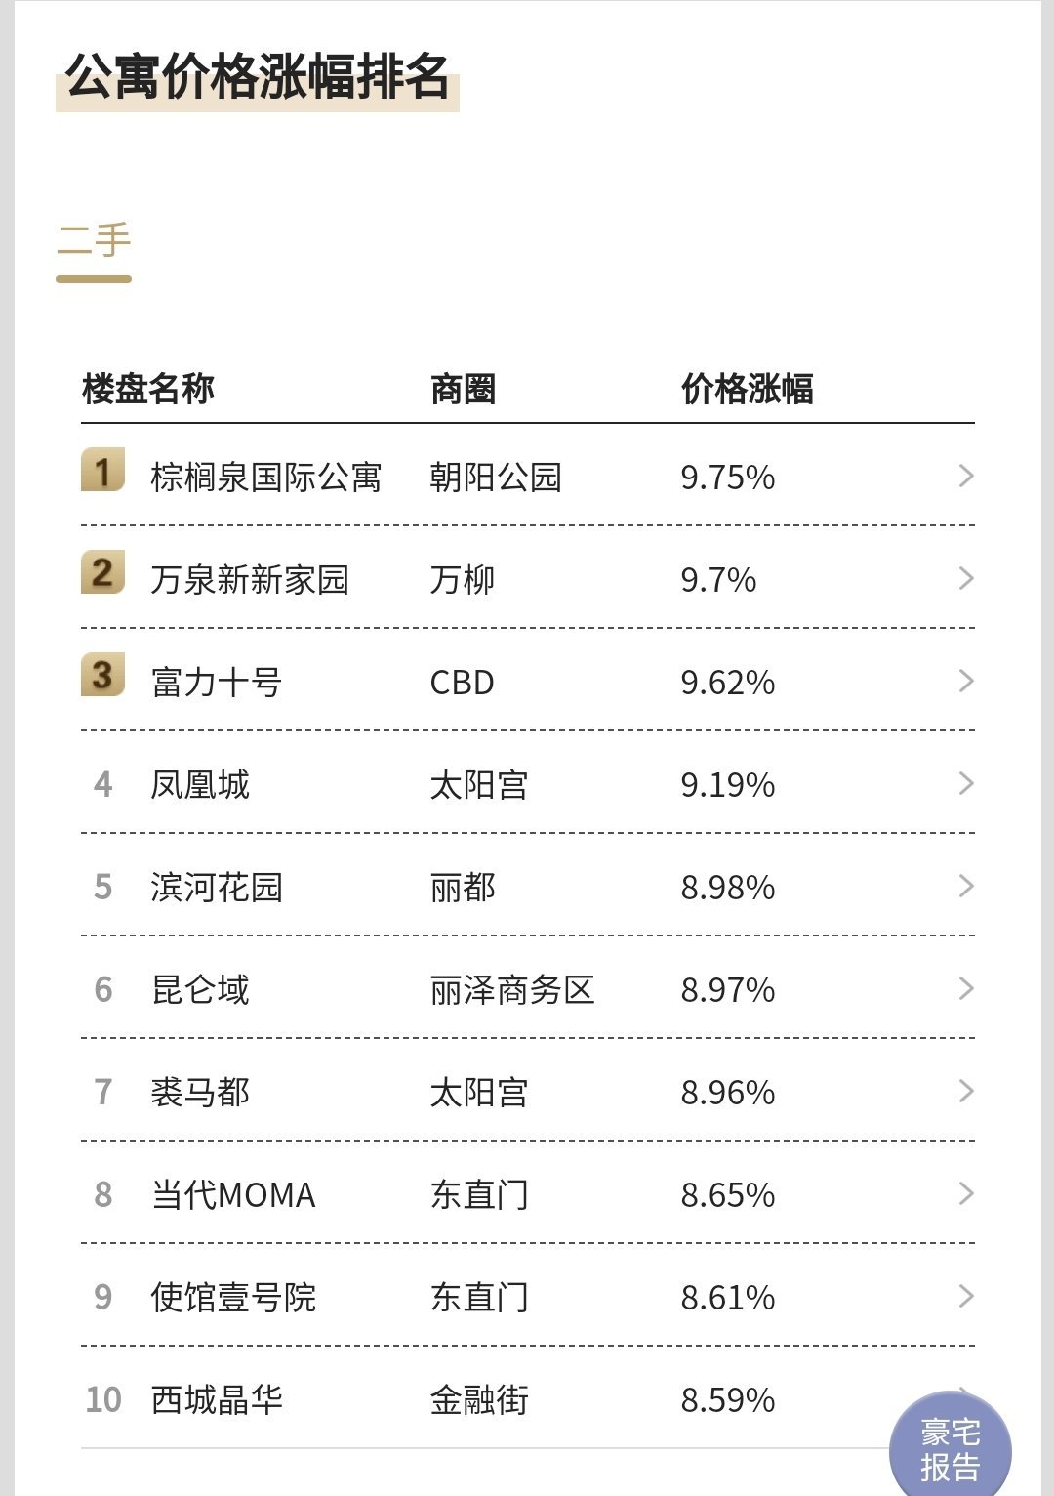Image resolution: width=1054 pixels, height=1496 pixels.
Task: Click the 价格涨幅 column header
Action: point(747,389)
